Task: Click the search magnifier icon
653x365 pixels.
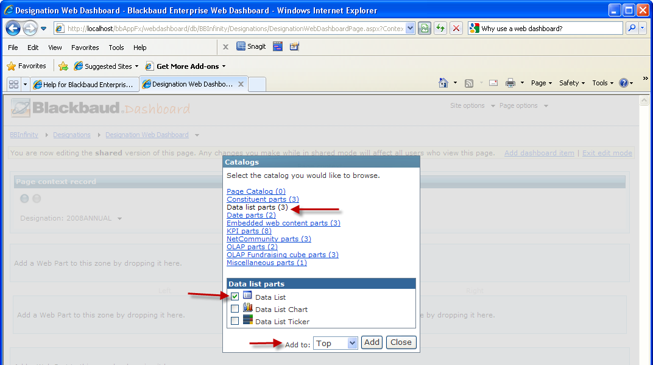Action: tap(632, 28)
